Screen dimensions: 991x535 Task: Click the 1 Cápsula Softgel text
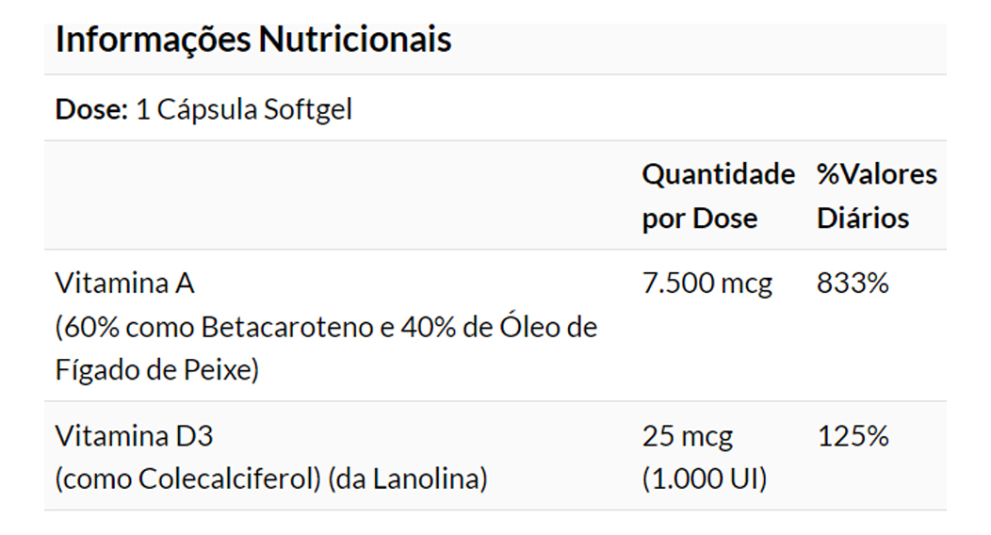(244, 109)
